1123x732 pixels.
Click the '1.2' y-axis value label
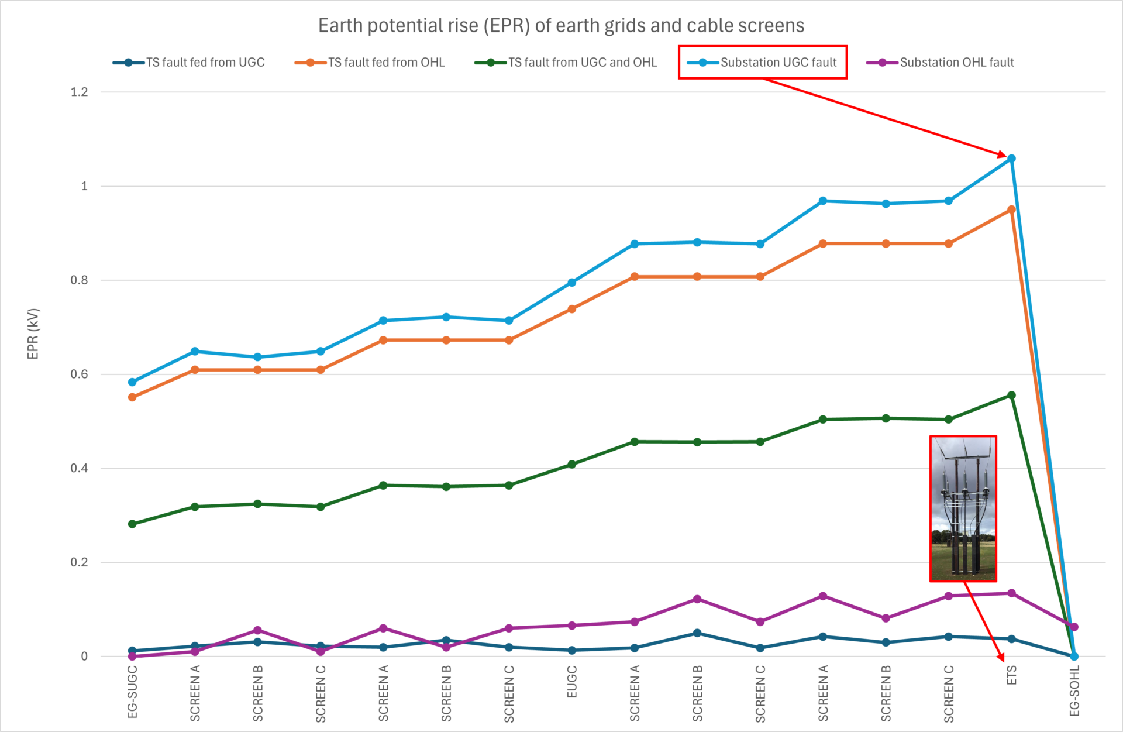coord(80,92)
